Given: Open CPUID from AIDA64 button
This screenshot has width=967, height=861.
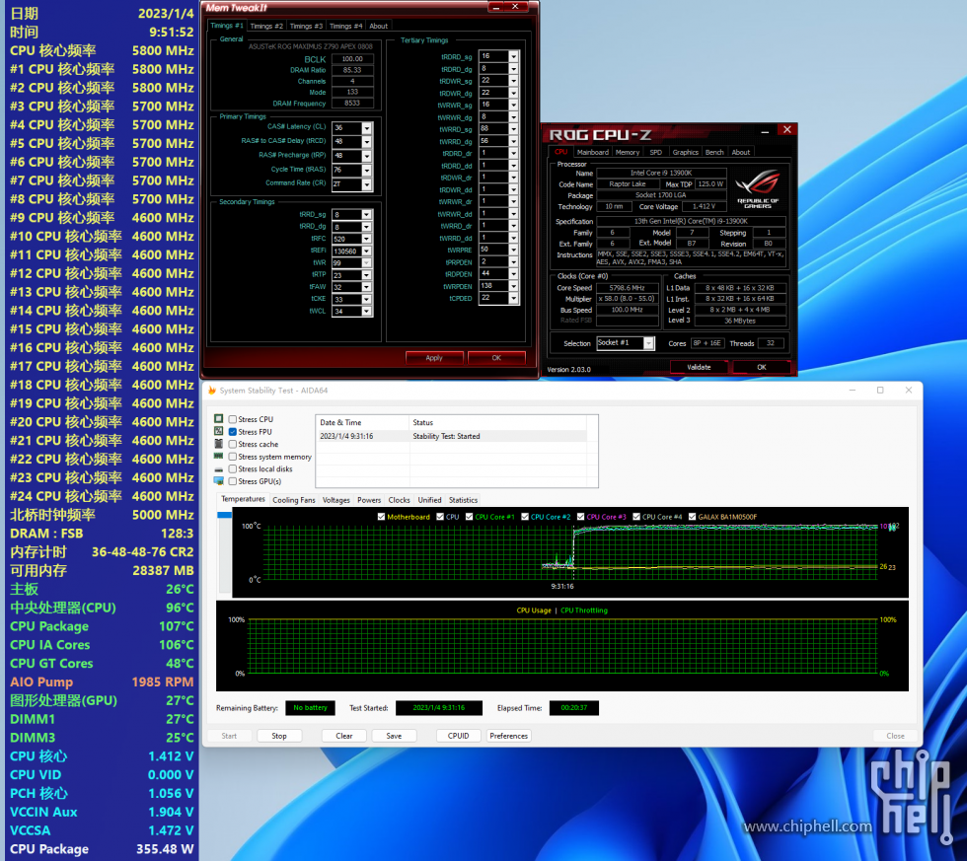Looking at the screenshot, I should point(458,736).
